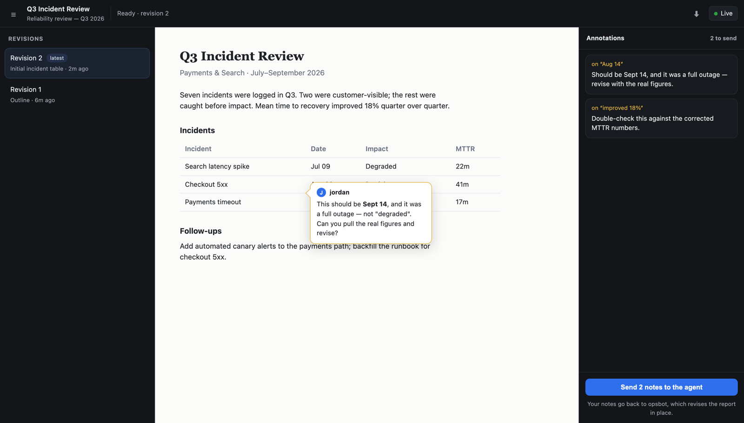The image size is (744, 423).
Task: Click the MTTR column header
Action: click(x=465, y=149)
